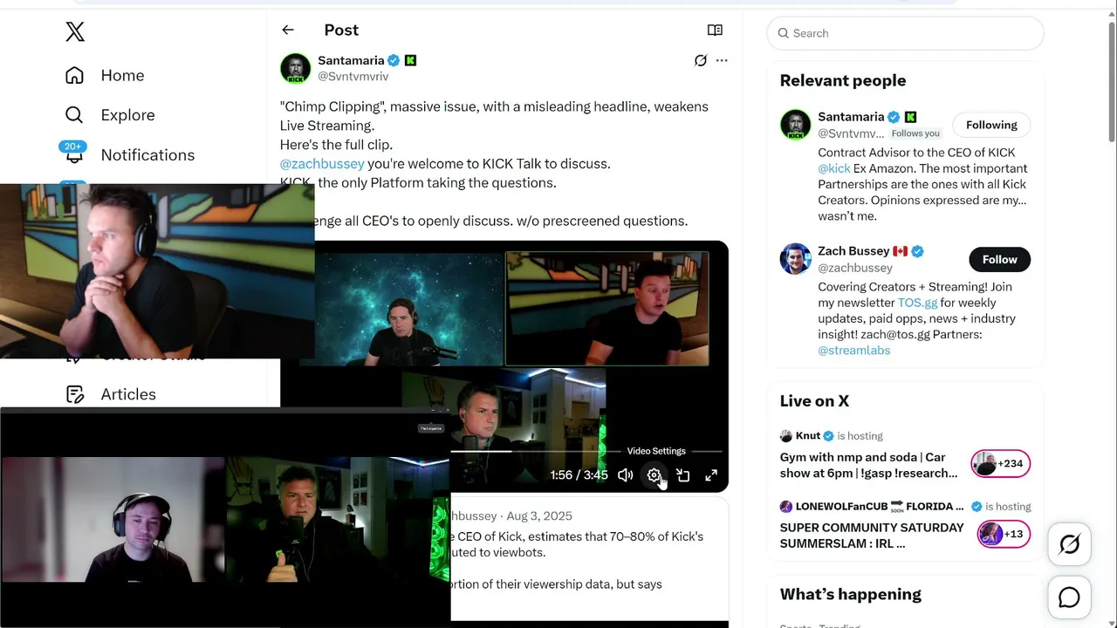Go to the Explore menu item
Screen dimensions: 1117x628
tap(127, 115)
